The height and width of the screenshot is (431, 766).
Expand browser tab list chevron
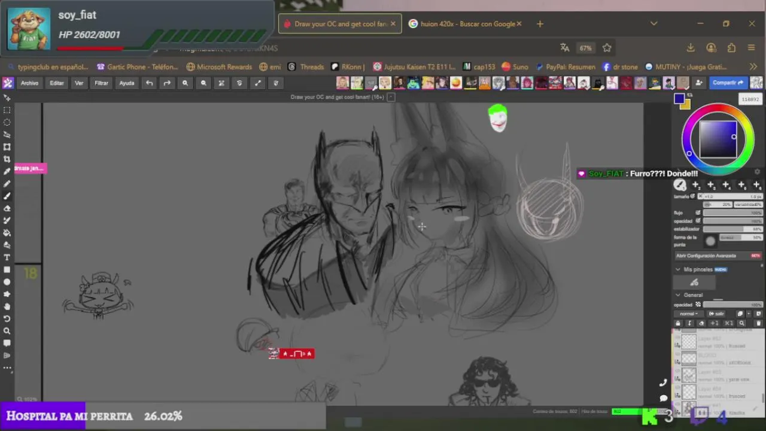(654, 24)
